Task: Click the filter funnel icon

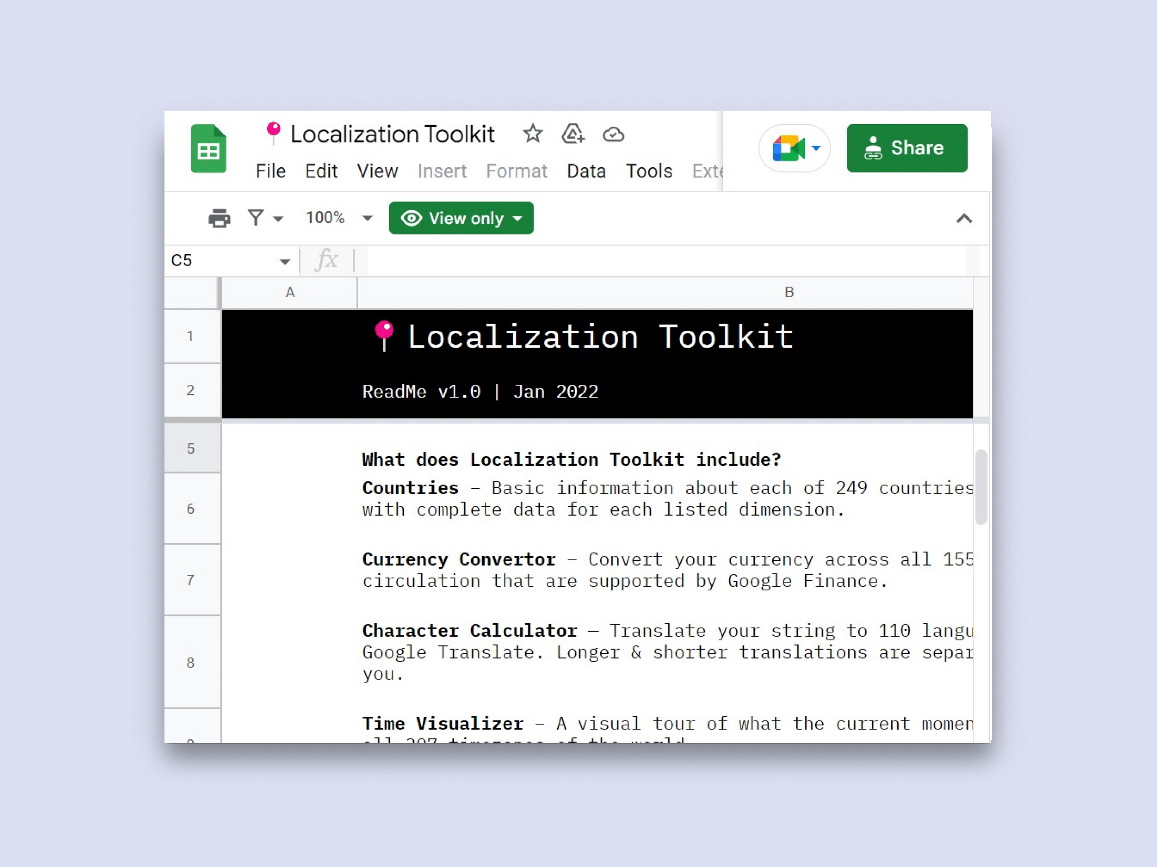Action: (x=256, y=218)
